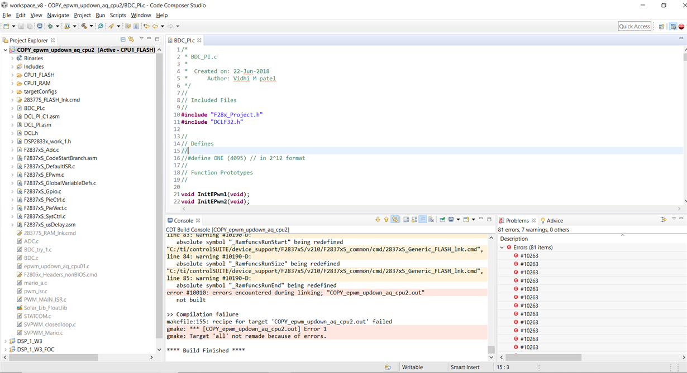The width and height of the screenshot is (687, 373).
Task: Close the BDC_PI.c editor tab
Action: click(199, 40)
